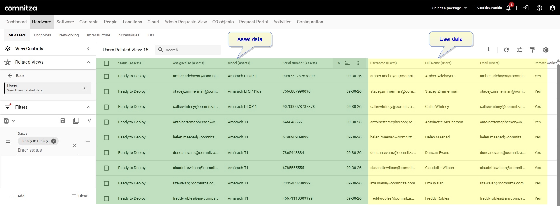Toggle the select-all checkbox in header

[106, 63]
